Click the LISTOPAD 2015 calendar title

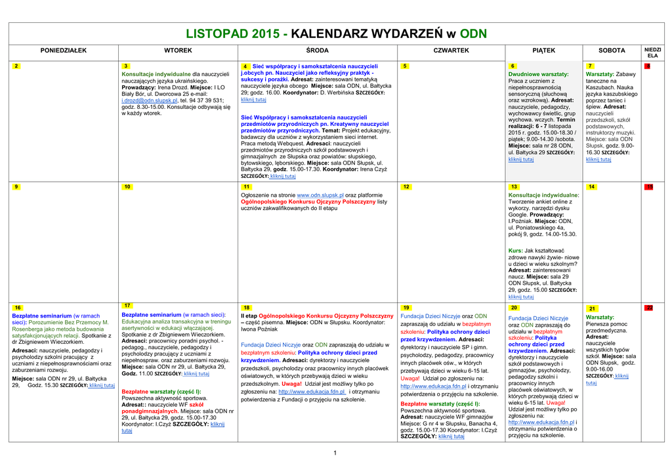[x=336, y=33]
